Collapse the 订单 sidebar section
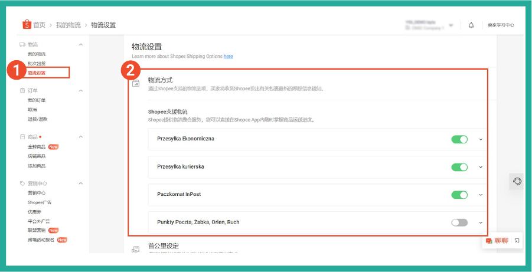Viewport: 532px width, 272px height. 81,90
